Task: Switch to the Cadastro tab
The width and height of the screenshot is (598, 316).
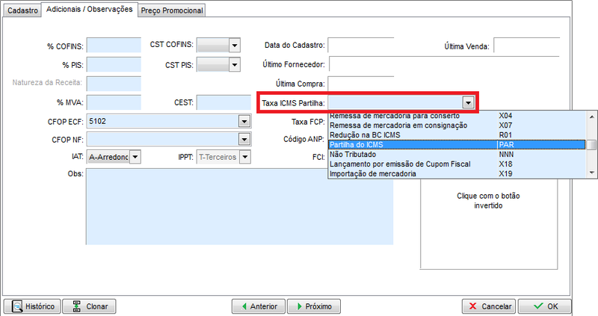Action: pyautogui.click(x=21, y=10)
